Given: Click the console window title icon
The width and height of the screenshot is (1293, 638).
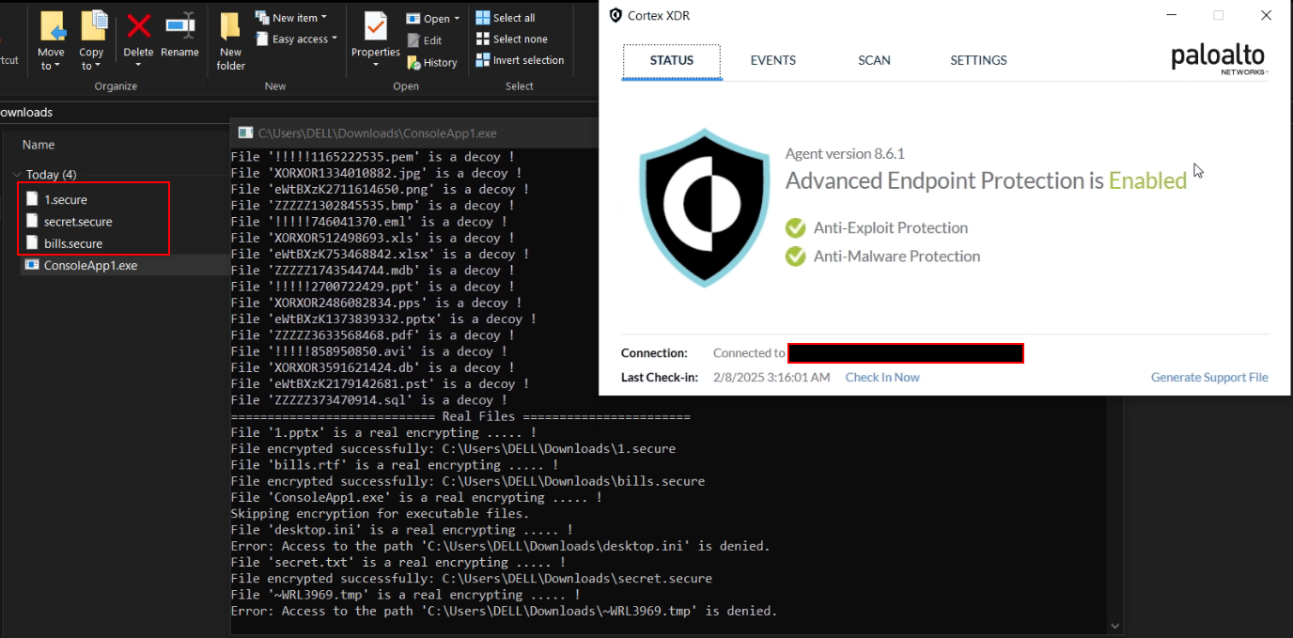Looking at the screenshot, I should (x=245, y=133).
